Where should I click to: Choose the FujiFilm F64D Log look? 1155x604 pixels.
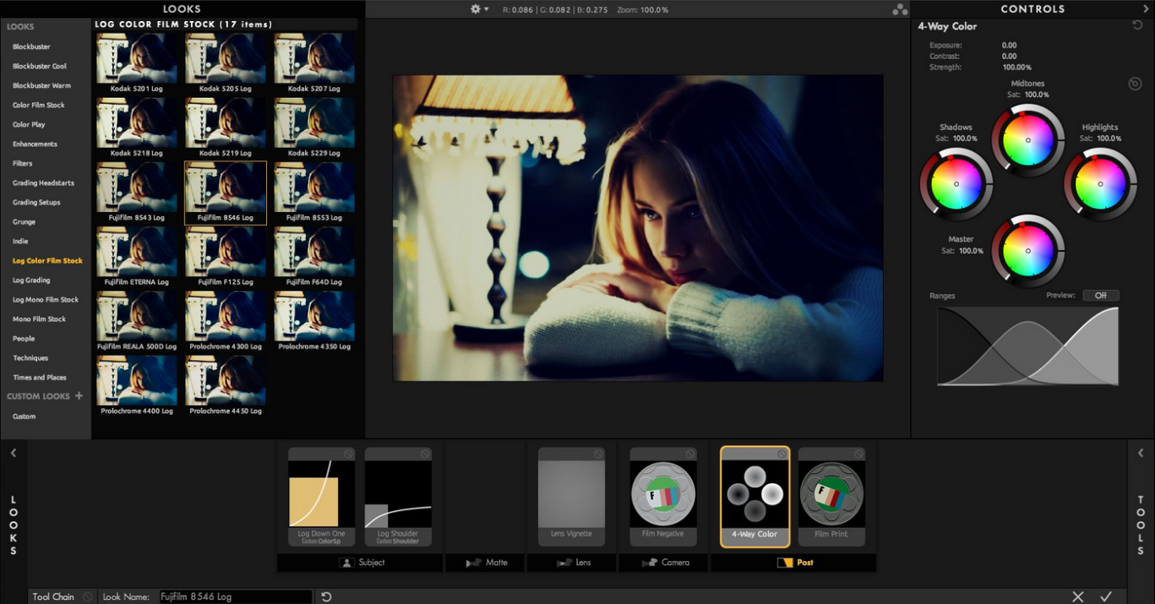pyautogui.click(x=314, y=257)
